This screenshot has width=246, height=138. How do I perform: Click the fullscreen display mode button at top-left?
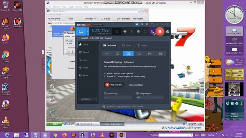tap(81, 31)
